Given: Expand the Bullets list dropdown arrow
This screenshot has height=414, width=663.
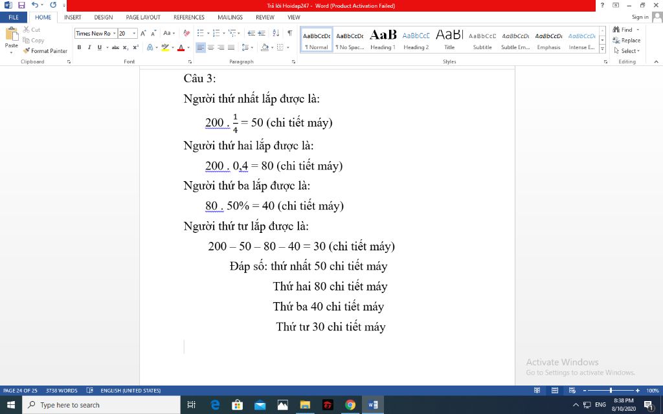Looking at the screenshot, I should (x=208, y=33).
